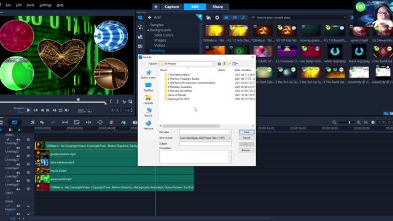Screen dimensions: 393x221
Task: Open the sound mixer
Action: point(123,122)
